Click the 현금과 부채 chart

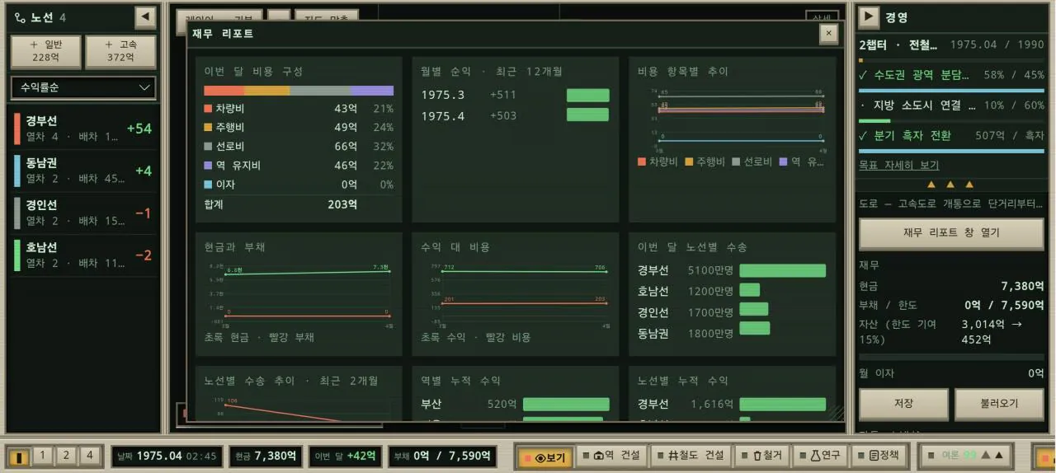pos(299,294)
